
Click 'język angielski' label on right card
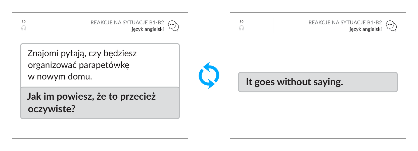[365, 29]
